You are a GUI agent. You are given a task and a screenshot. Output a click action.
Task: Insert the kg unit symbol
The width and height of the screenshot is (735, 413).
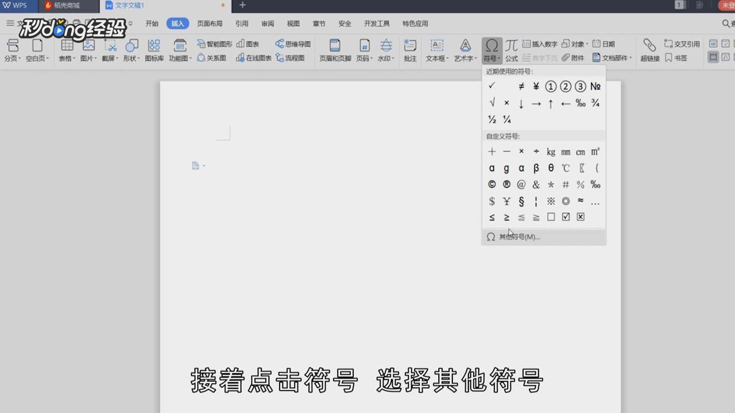[551, 152]
